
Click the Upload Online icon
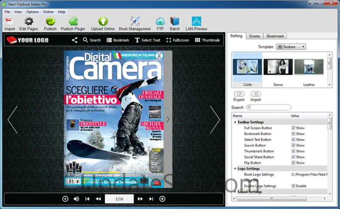tap(103, 22)
